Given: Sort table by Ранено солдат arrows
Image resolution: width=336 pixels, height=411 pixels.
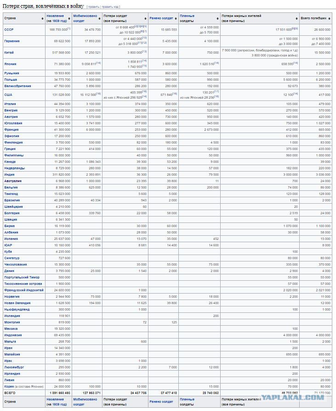Looking at the screenshot, I should (x=176, y=18).
